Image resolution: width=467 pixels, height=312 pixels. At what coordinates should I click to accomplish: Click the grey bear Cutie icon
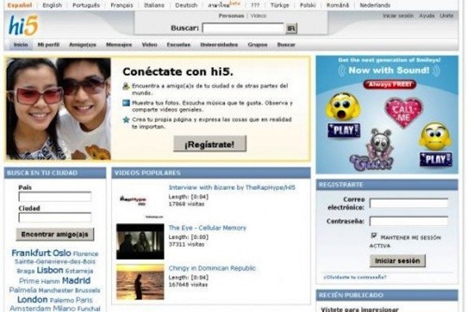(x=373, y=150)
